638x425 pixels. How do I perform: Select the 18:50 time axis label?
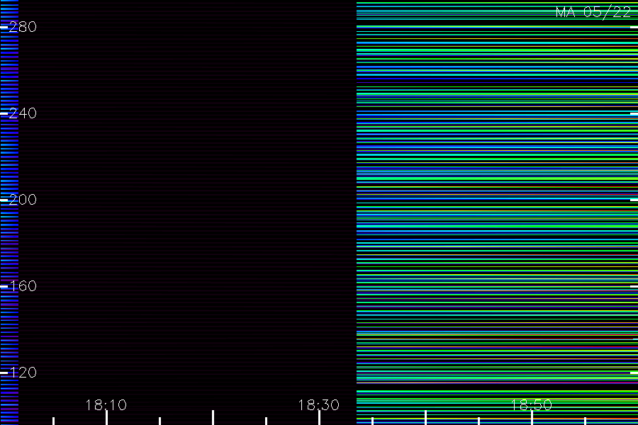532,405
